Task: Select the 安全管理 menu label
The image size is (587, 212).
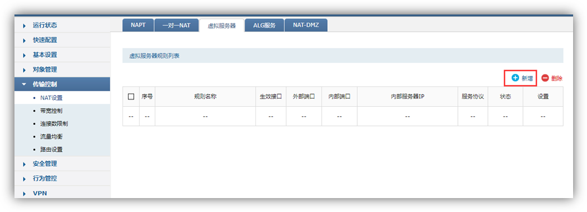Action: point(45,164)
